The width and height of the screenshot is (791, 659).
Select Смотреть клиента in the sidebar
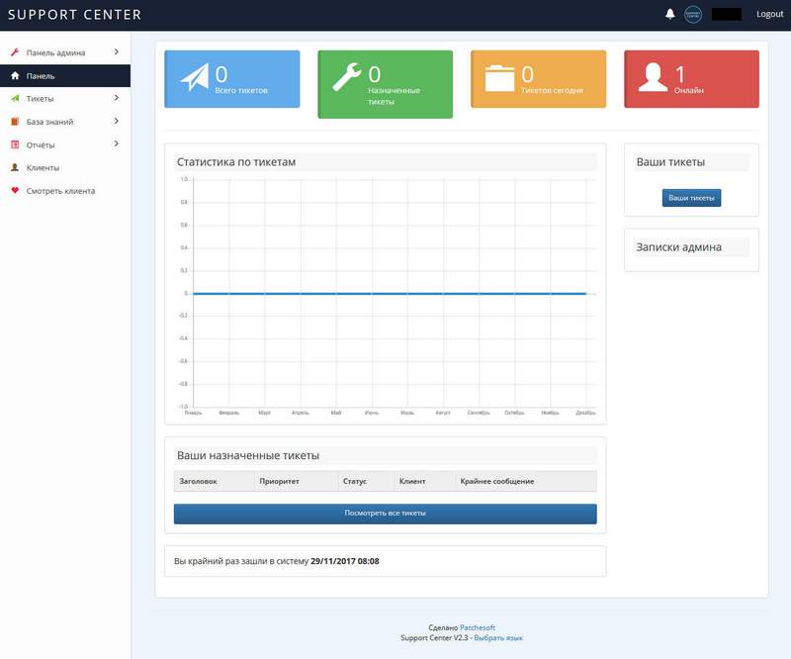pyautogui.click(x=60, y=191)
